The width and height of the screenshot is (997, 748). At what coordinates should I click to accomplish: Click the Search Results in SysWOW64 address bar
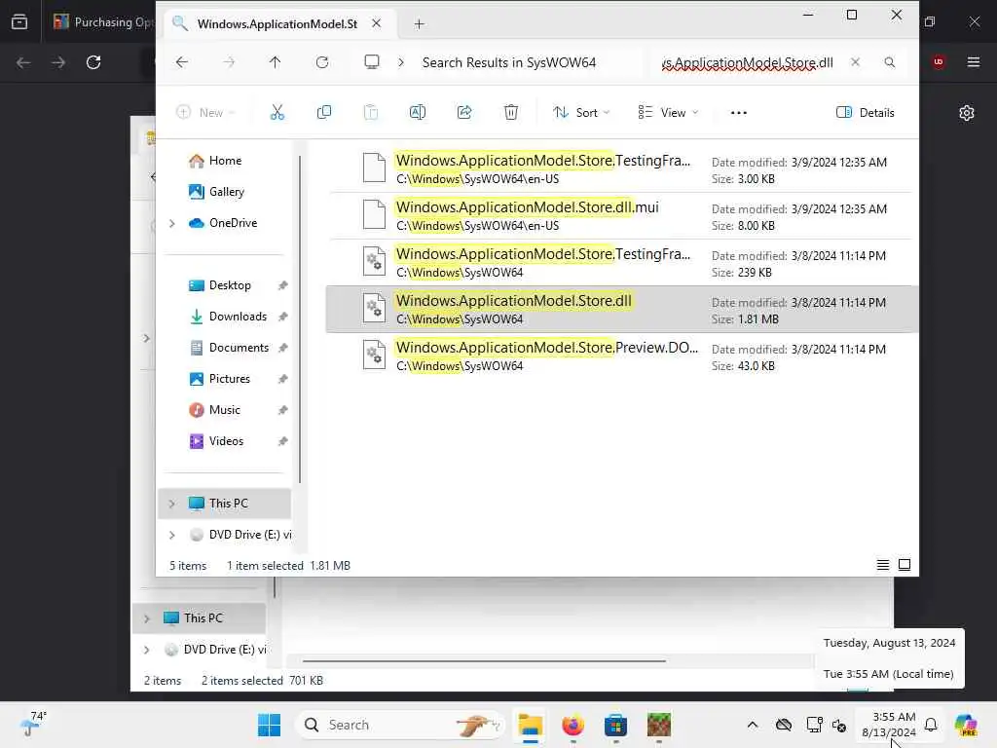508,62
